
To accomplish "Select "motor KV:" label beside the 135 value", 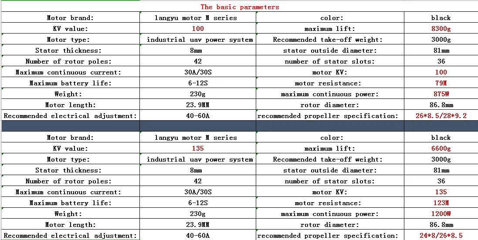I will pyautogui.click(x=329, y=192).
